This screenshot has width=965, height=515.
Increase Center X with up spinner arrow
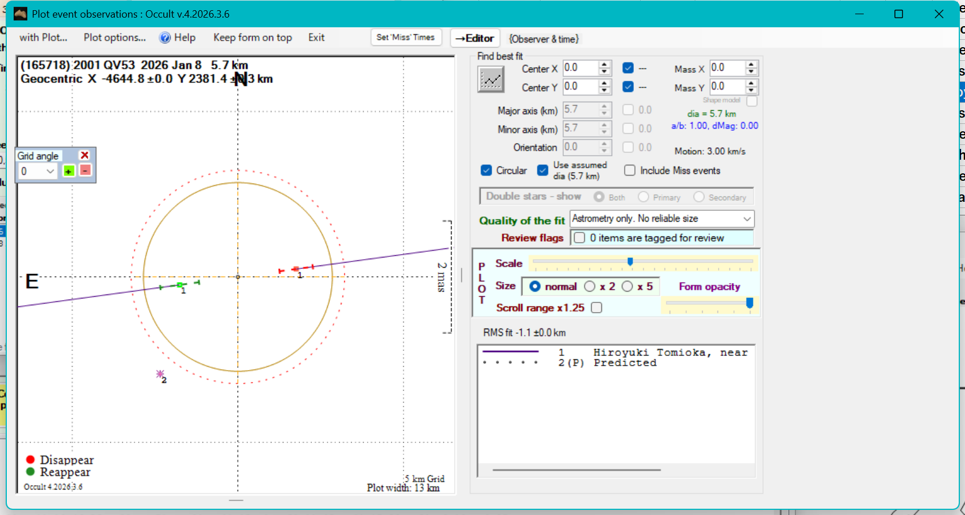pos(605,64)
